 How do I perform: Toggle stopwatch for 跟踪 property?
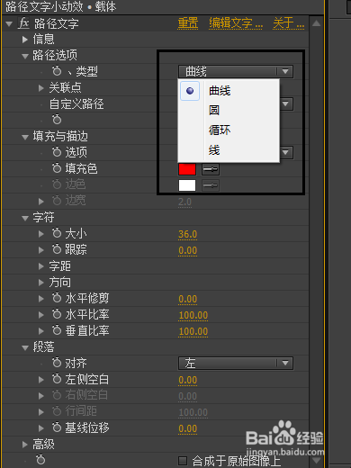(x=57, y=249)
